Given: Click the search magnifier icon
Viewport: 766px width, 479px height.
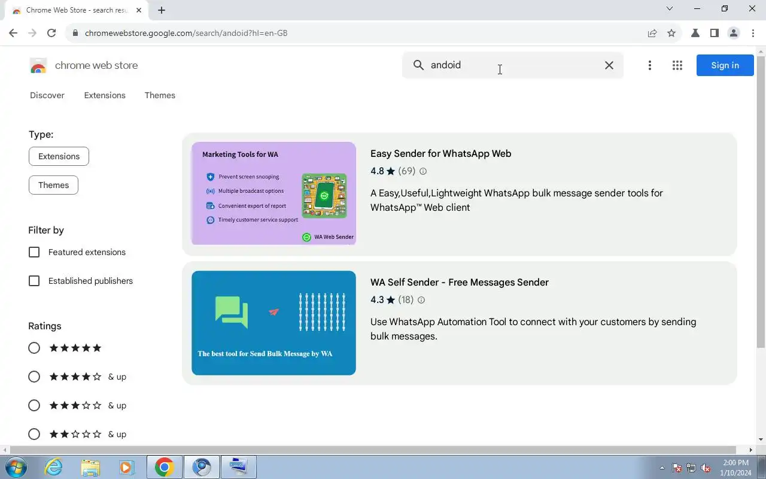Looking at the screenshot, I should coord(418,65).
